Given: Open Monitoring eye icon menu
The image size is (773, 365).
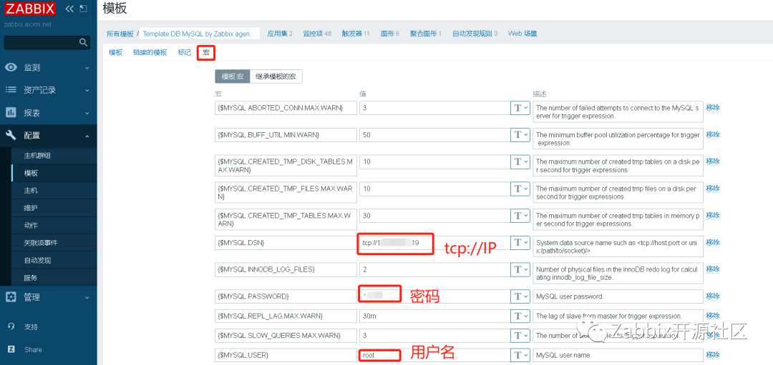Looking at the screenshot, I should (11, 67).
